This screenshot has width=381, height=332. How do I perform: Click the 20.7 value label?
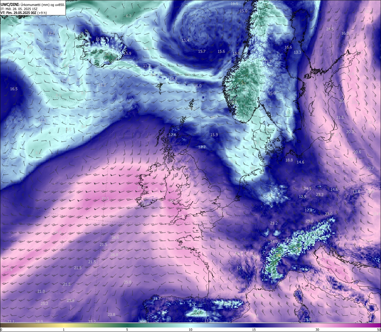tap(370, 168)
